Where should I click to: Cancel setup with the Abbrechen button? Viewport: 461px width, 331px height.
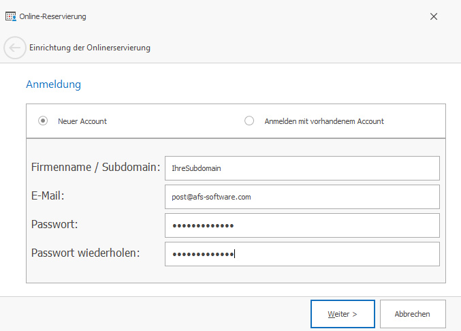413,314
